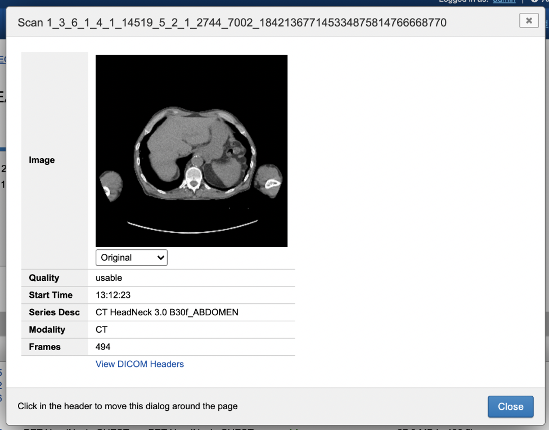
Task: Select the Modality row label
Action: pyautogui.click(x=47, y=330)
